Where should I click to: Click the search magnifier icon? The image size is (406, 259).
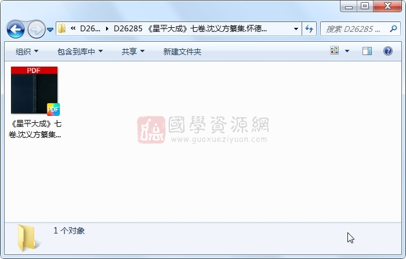(x=393, y=28)
